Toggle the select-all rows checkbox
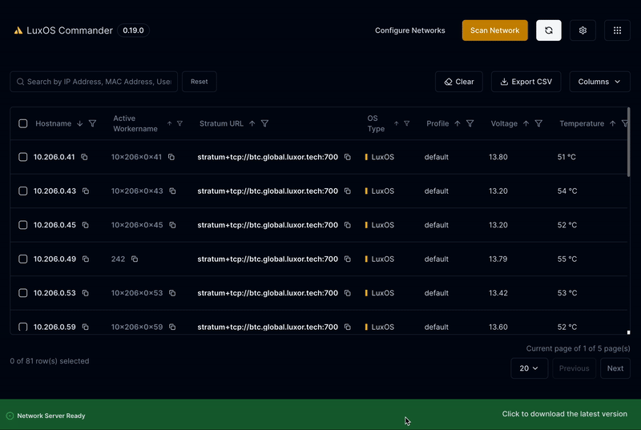This screenshot has height=430, width=641. 23,123
